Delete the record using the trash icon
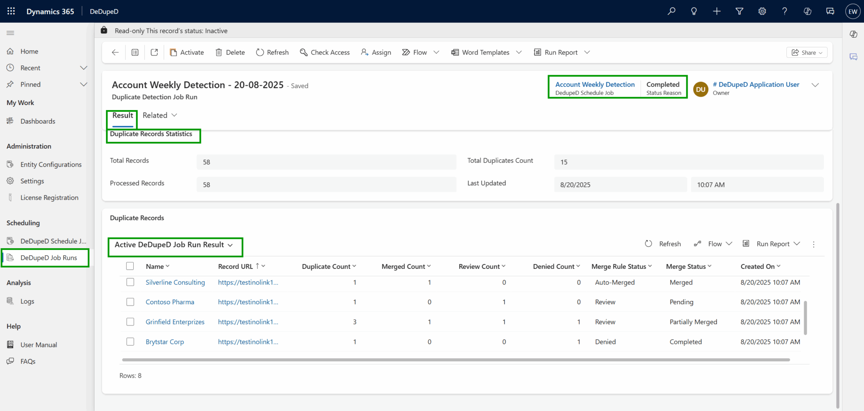This screenshot has height=411, width=864. click(219, 52)
